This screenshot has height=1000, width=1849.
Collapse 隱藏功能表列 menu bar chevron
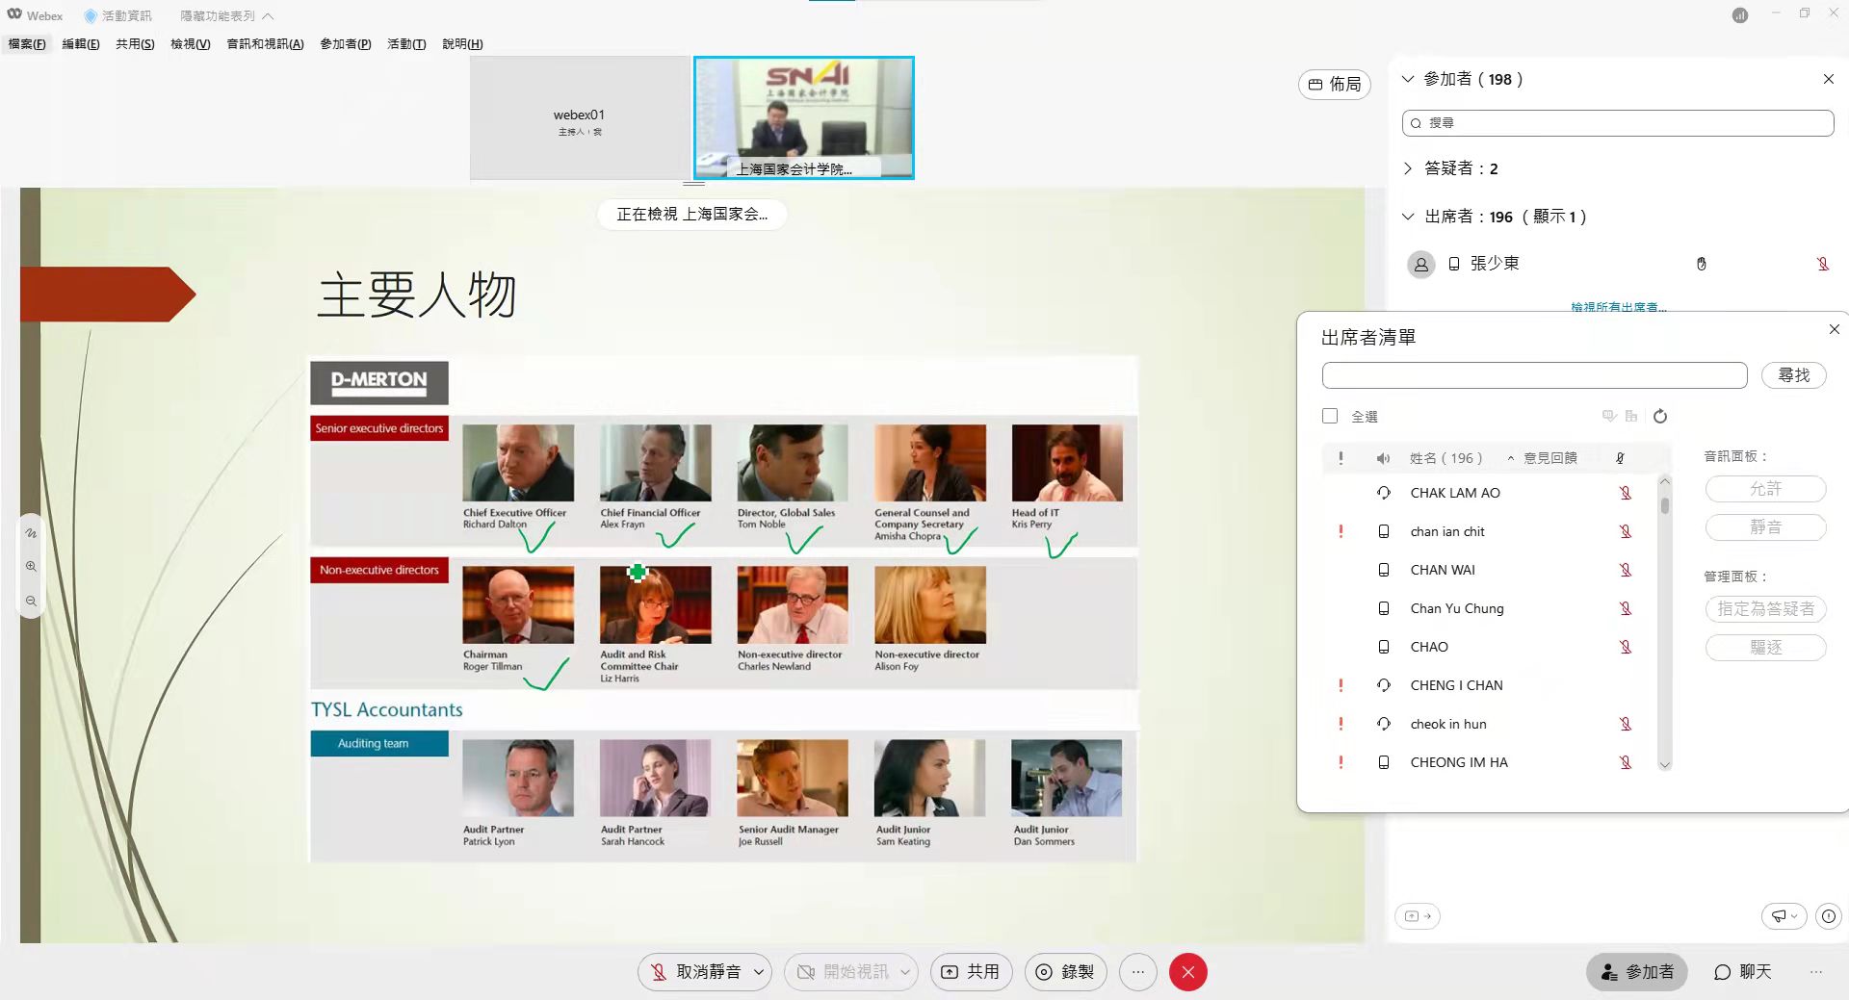click(268, 16)
